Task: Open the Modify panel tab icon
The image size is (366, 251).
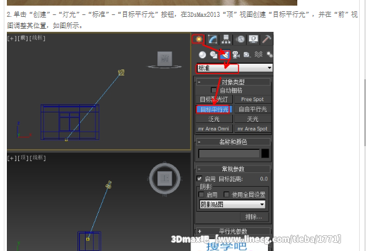Action: [x=212, y=39]
